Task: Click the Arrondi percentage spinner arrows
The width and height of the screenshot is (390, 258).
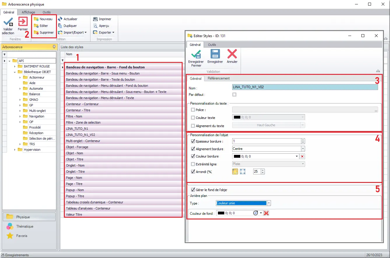Action: tap(263, 172)
